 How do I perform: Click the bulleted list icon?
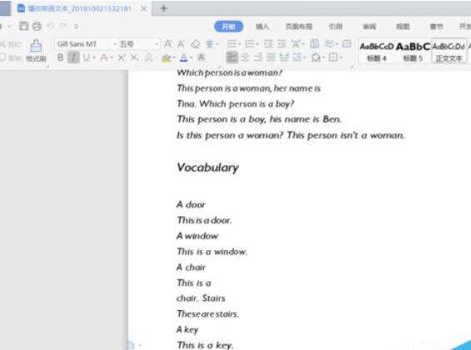[x=232, y=44]
